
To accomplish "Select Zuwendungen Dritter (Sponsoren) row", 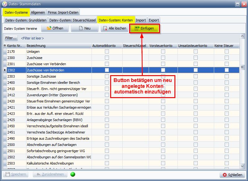I will tap(121, 95).
